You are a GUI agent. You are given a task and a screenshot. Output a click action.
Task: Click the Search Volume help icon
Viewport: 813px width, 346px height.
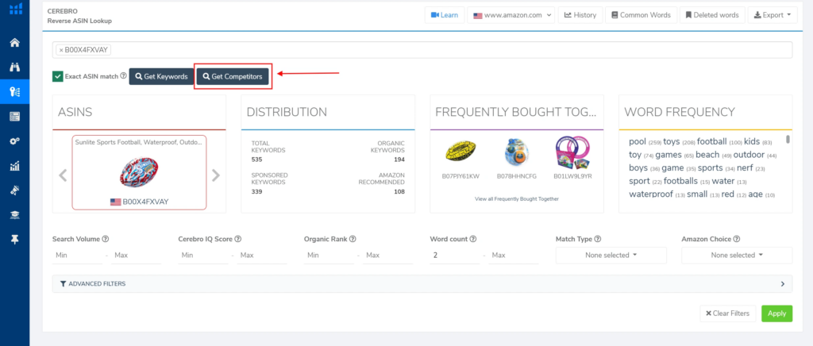(106, 240)
